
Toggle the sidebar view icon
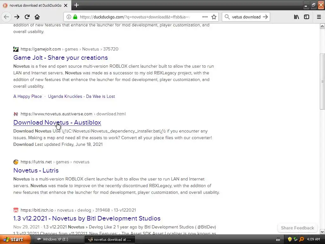[x=307, y=17]
